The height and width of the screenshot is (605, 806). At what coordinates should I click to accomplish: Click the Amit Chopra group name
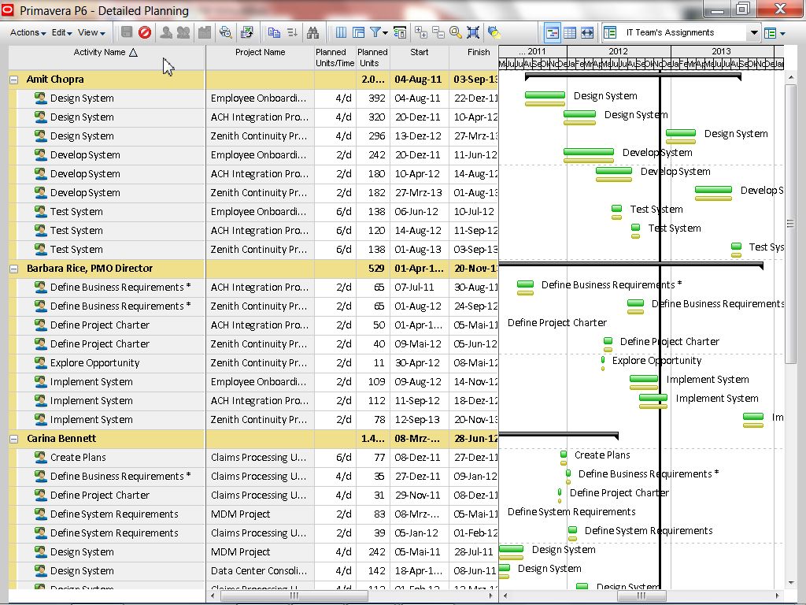click(55, 80)
